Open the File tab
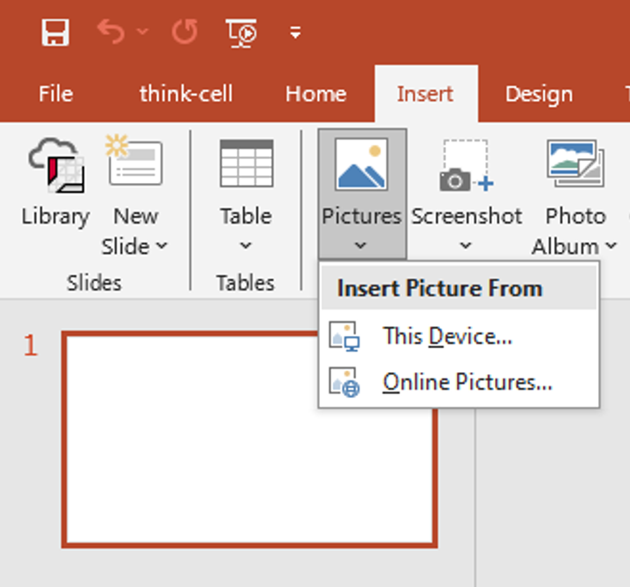The image size is (630, 587). pos(56,94)
